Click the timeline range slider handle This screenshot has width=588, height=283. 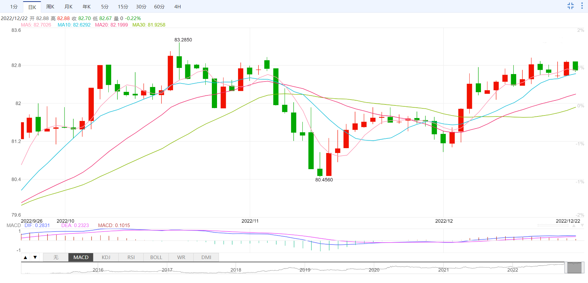(574, 268)
